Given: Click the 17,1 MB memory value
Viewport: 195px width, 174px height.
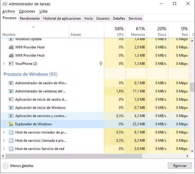Looking at the screenshot, I should click(x=139, y=91).
